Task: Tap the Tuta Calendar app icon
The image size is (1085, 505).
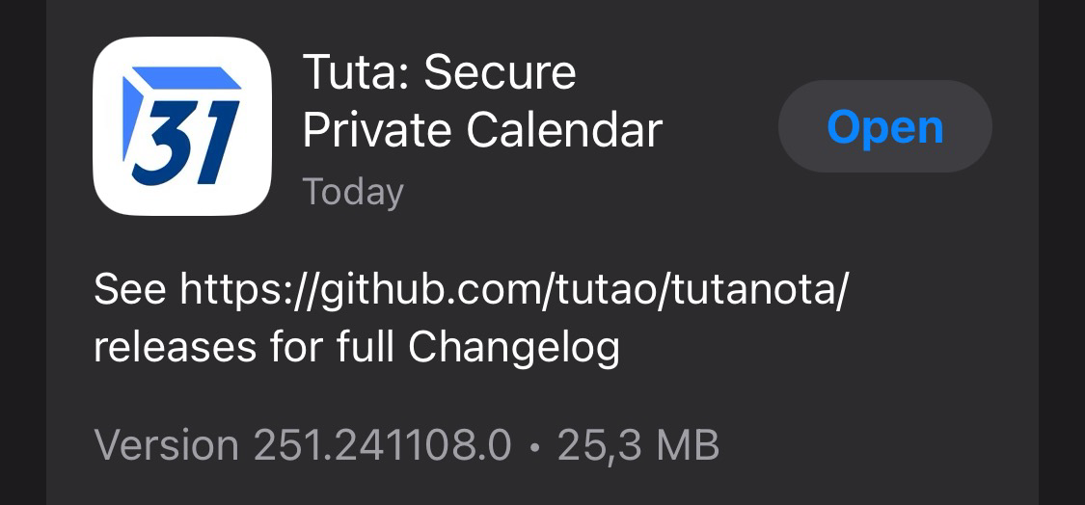Action: [181, 125]
